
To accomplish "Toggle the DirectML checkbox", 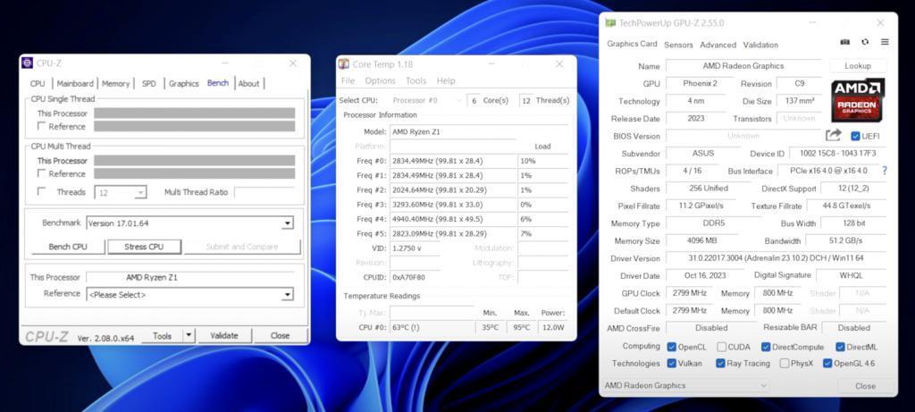I will (840, 347).
